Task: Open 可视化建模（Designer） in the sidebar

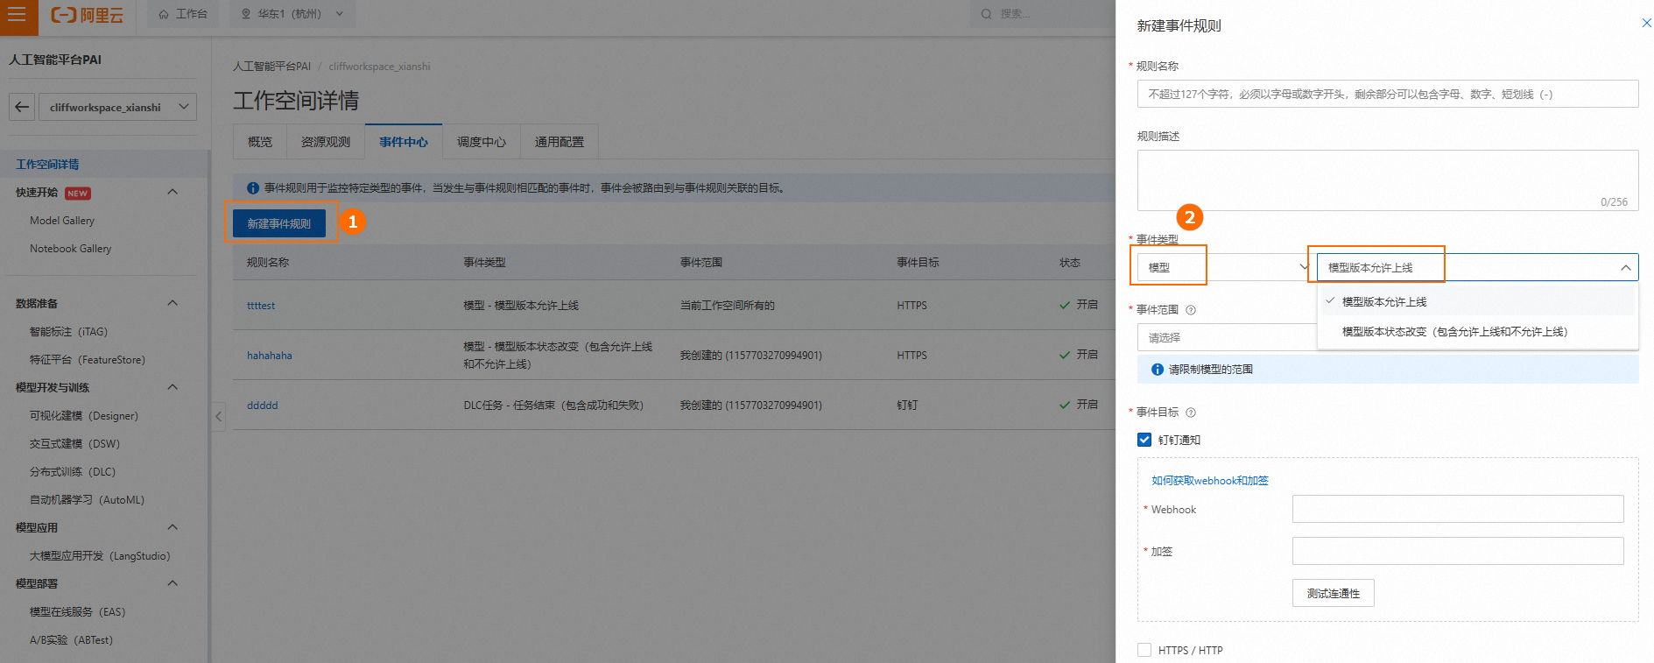Action: [84, 416]
